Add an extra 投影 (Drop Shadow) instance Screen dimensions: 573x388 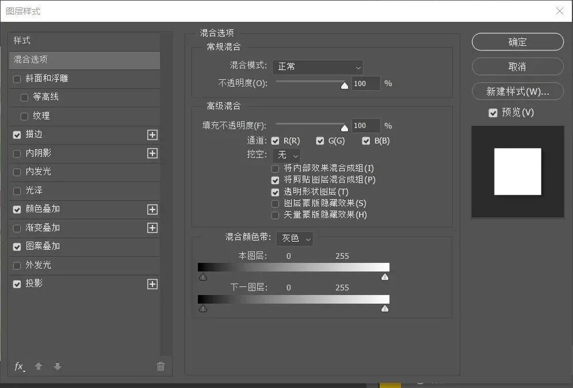pos(152,284)
